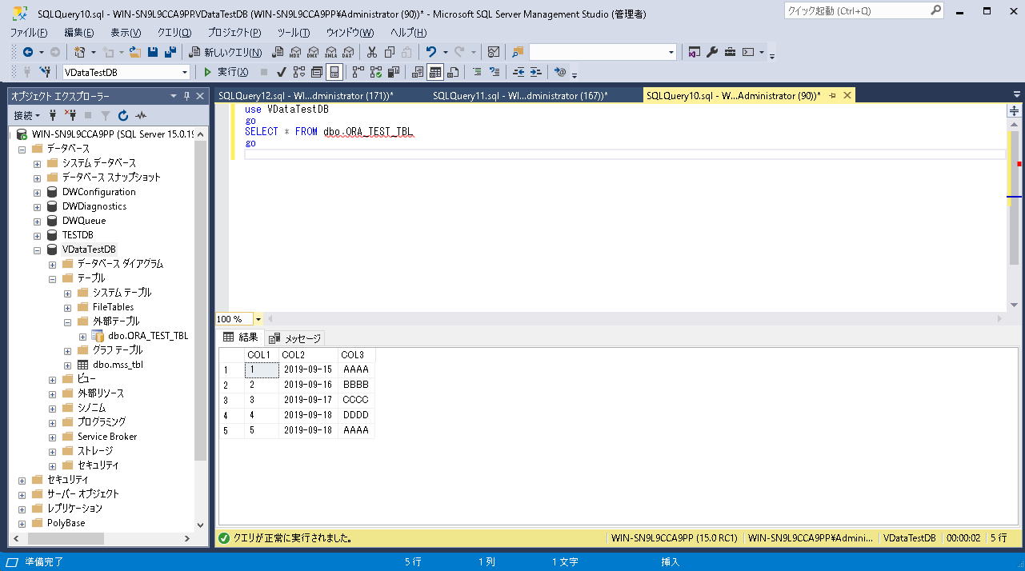1025x571 pixels.
Task: Pin the Object Explorer panel
Action: click(187, 96)
